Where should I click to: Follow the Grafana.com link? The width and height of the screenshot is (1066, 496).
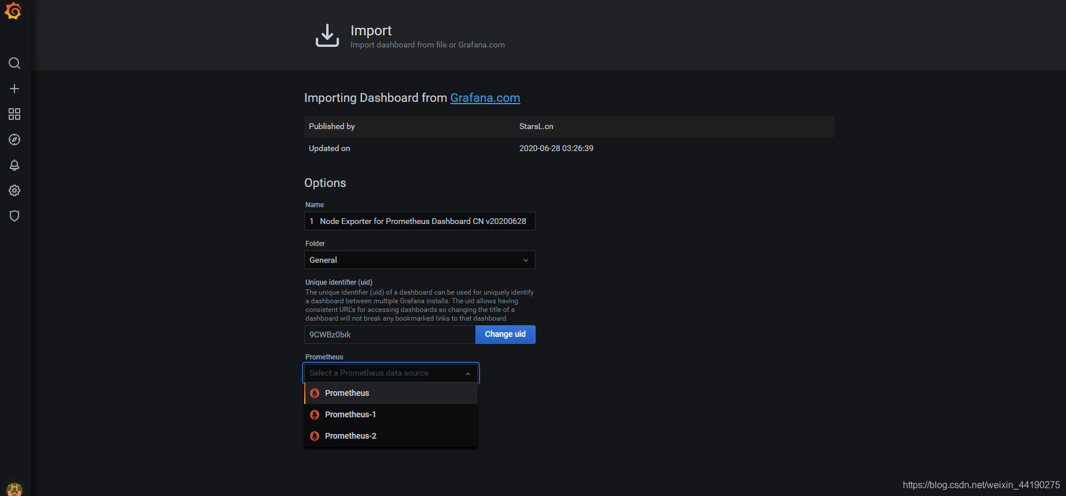pyautogui.click(x=485, y=98)
